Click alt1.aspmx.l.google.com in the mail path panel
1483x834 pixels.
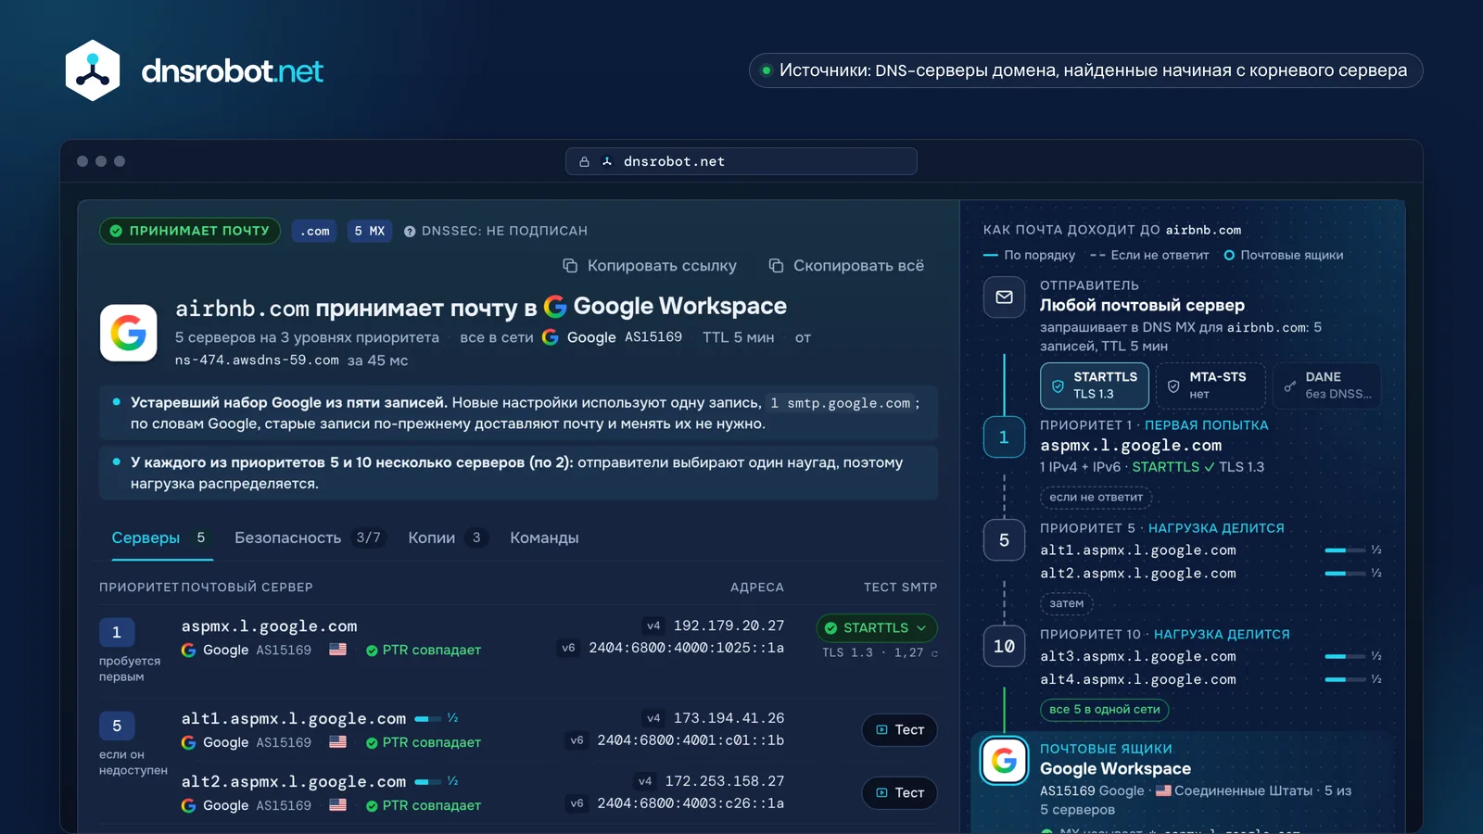(1138, 550)
